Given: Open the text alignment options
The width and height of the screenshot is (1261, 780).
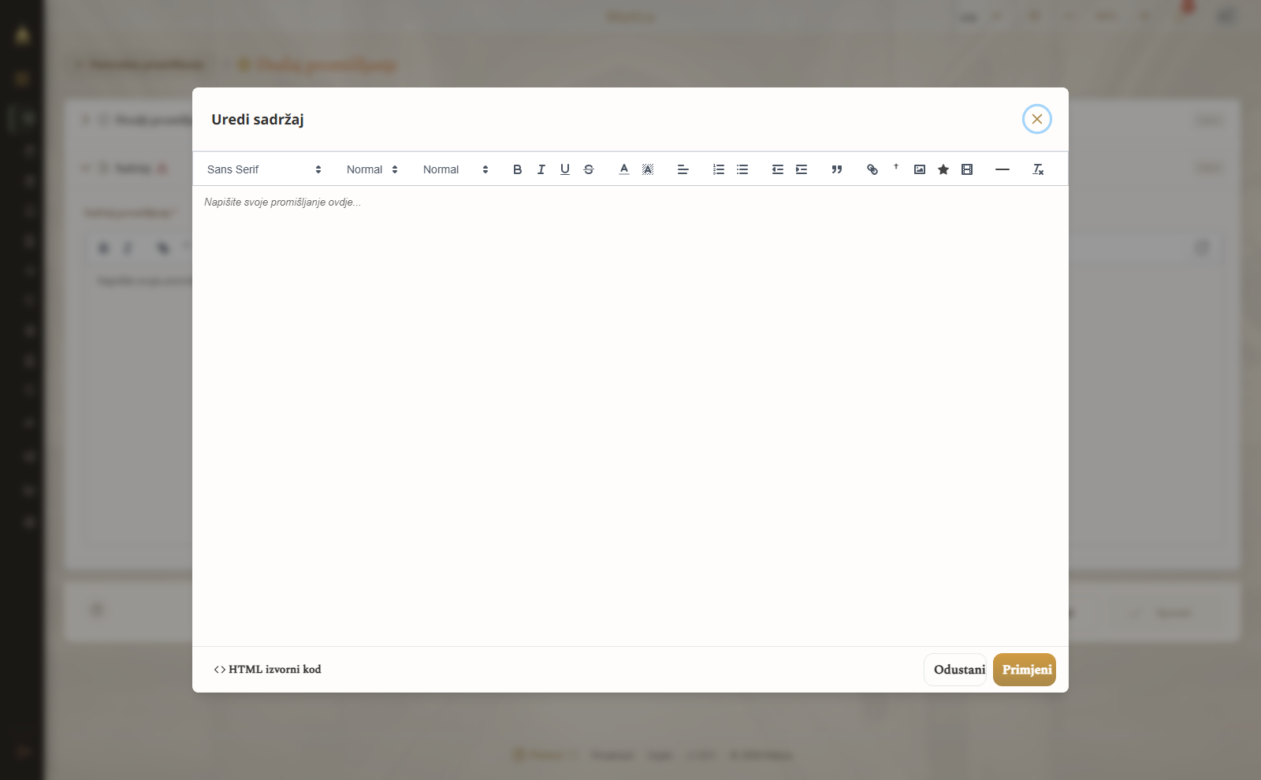Looking at the screenshot, I should pyautogui.click(x=683, y=169).
